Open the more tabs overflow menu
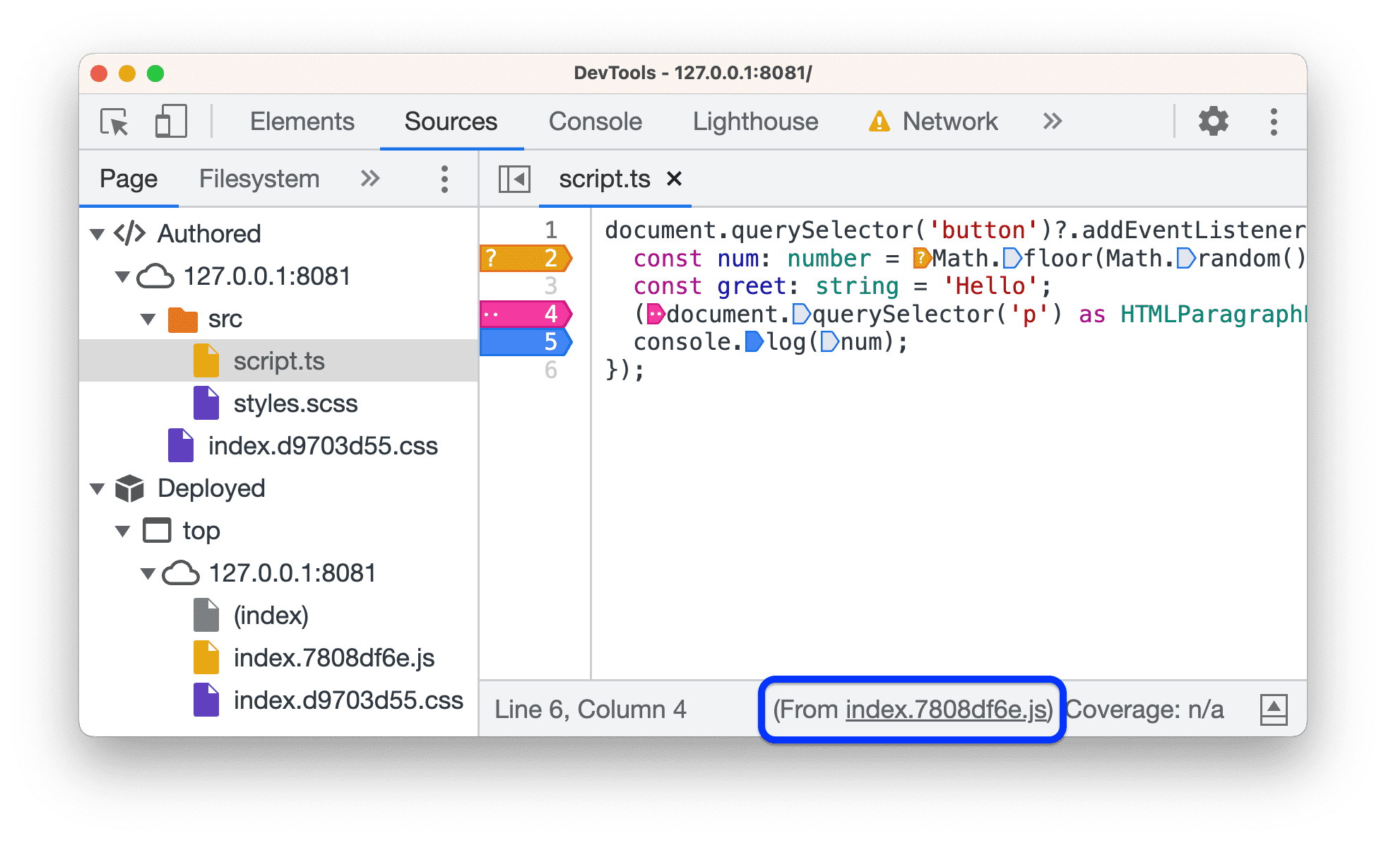The width and height of the screenshot is (1386, 841). click(x=1053, y=121)
